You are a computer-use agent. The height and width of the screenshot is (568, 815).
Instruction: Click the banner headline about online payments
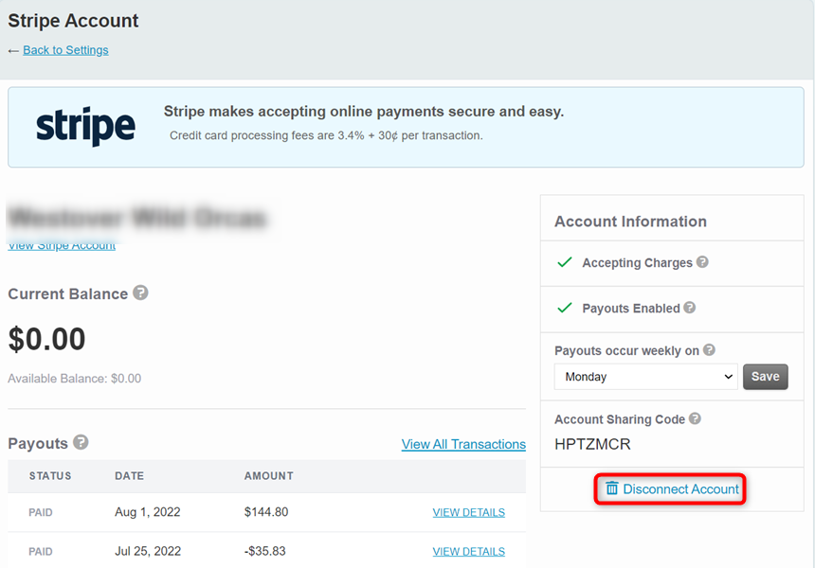(x=364, y=112)
